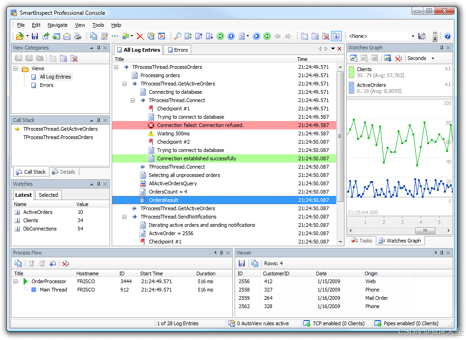
Task: Click the copy icon in the Process Flow panel
Action: pos(18,263)
